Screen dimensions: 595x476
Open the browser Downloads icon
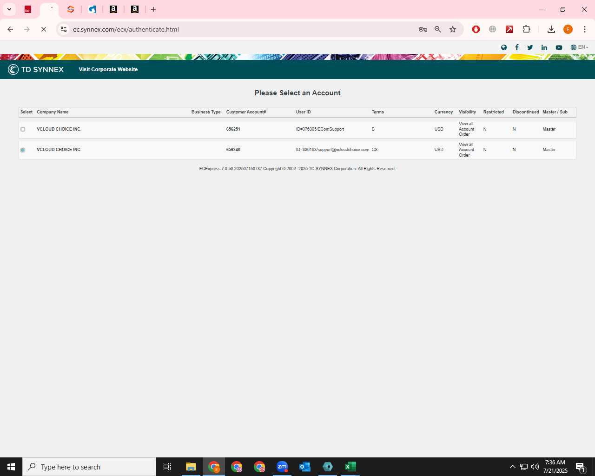(551, 29)
